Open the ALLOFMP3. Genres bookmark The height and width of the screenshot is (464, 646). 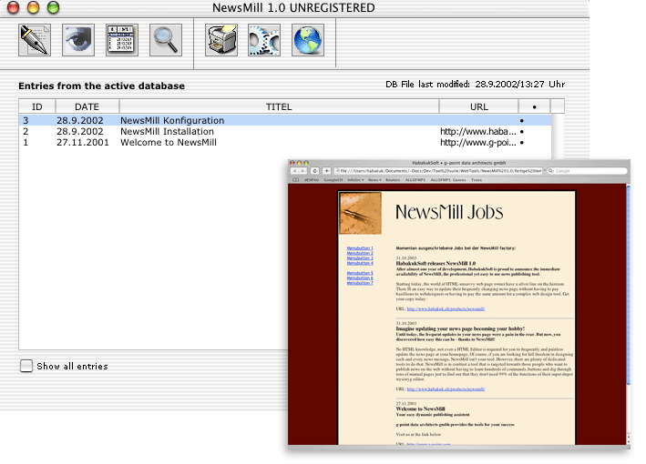448,180
